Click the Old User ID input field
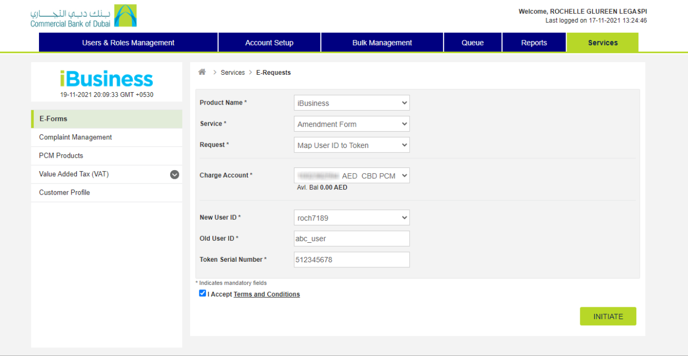This screenshot has height=356, width=688. [x=352, y=239]
